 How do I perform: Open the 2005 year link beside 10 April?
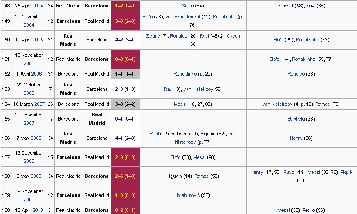pyautogui.click(x=38, y=40)
